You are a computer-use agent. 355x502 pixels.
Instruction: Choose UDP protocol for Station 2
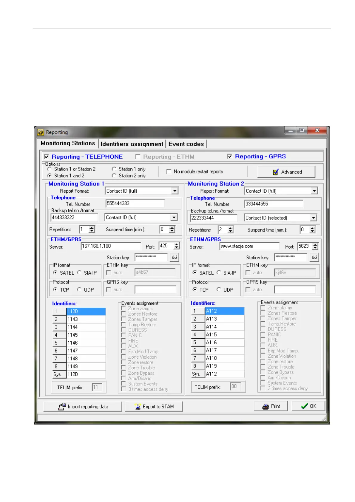219,289
